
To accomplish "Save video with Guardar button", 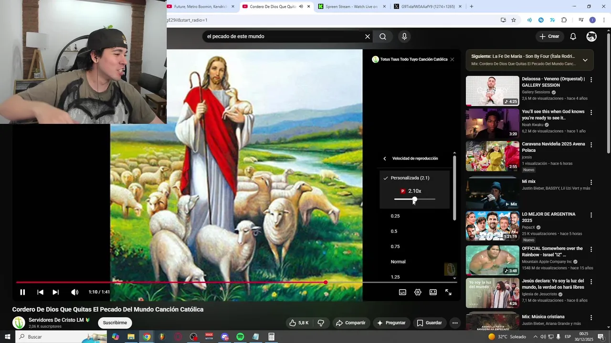I will click(429, 323).
